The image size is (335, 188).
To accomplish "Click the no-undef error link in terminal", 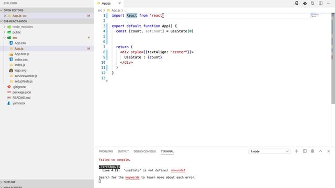I will point(178,170).
